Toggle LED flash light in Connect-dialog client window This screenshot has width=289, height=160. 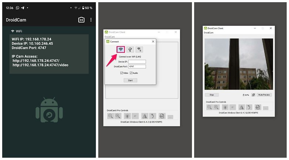[127, 116]
